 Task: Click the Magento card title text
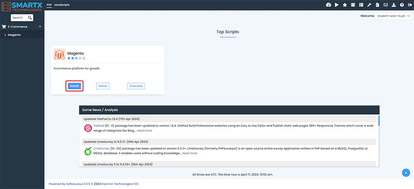76,53
